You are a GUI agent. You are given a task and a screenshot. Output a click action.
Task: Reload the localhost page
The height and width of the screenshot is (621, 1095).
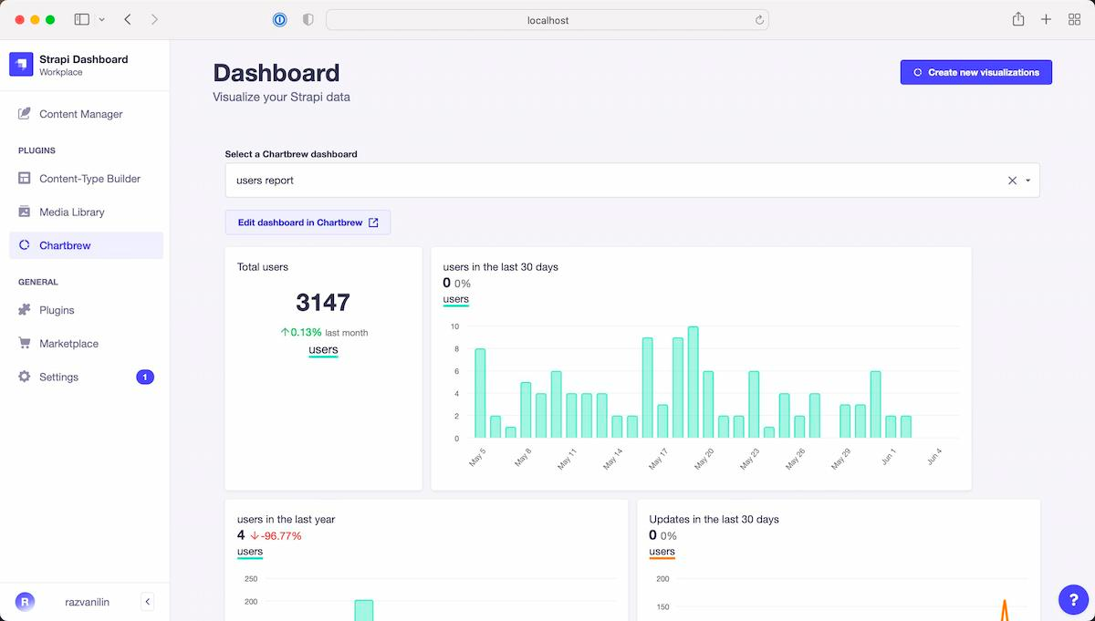click(758, 18)
